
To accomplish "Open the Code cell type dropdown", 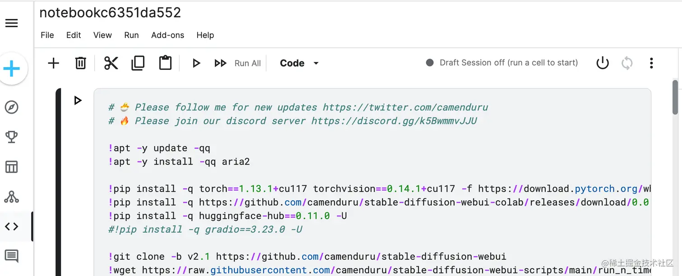I will (300, 63).
